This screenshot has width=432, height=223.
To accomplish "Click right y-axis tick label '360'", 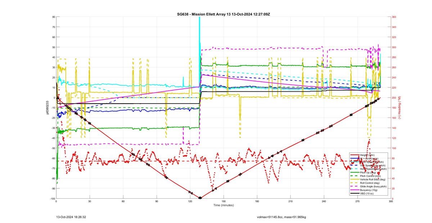I will point(394,17).
